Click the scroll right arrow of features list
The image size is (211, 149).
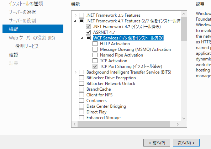click(x=178, y=124)
